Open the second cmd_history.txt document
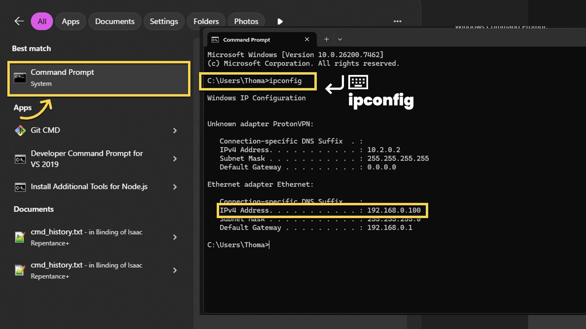Image resolution: width=586 pixels, height=329 pixels. point(86,271)
